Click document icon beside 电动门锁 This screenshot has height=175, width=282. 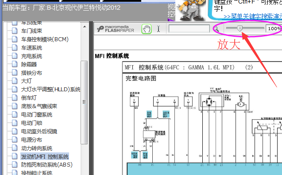(15, 123)
